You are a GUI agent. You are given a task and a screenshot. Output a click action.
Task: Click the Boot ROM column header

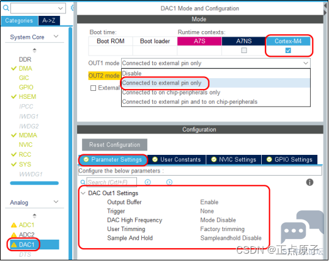tap(111, 41)
